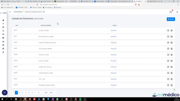Delete the AYALA ROMA, MIRIAM row

tap(172, 49)
